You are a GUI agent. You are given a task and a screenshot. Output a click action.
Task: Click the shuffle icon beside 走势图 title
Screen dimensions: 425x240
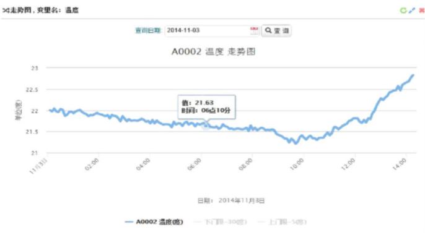pos(6,11)
